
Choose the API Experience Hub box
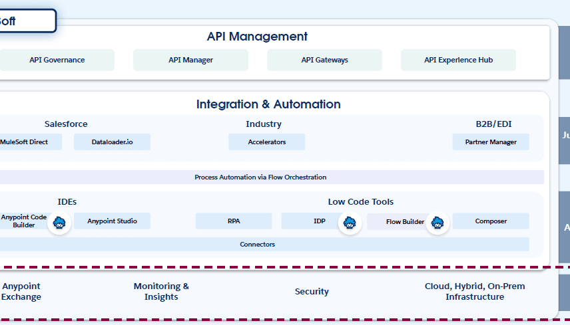coord(458,60)
